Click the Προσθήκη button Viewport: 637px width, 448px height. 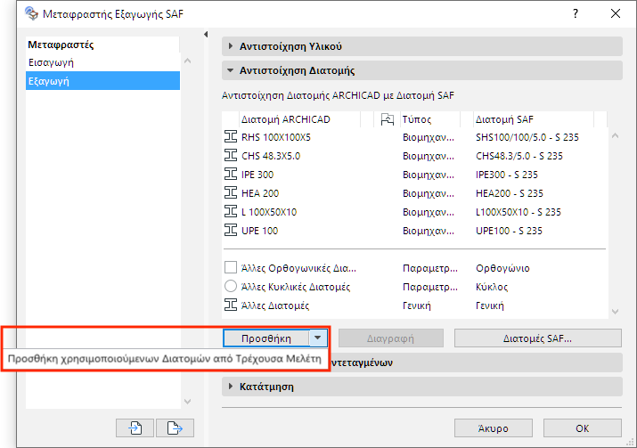click(266, 338)
